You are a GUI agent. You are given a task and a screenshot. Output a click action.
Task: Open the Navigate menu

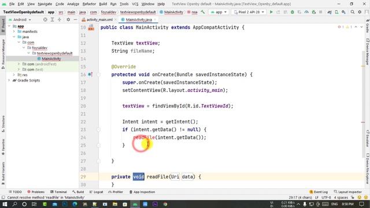pos(45,4)
